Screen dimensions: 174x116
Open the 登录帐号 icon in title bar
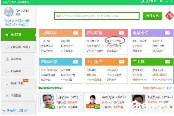(x=142, y=1)
